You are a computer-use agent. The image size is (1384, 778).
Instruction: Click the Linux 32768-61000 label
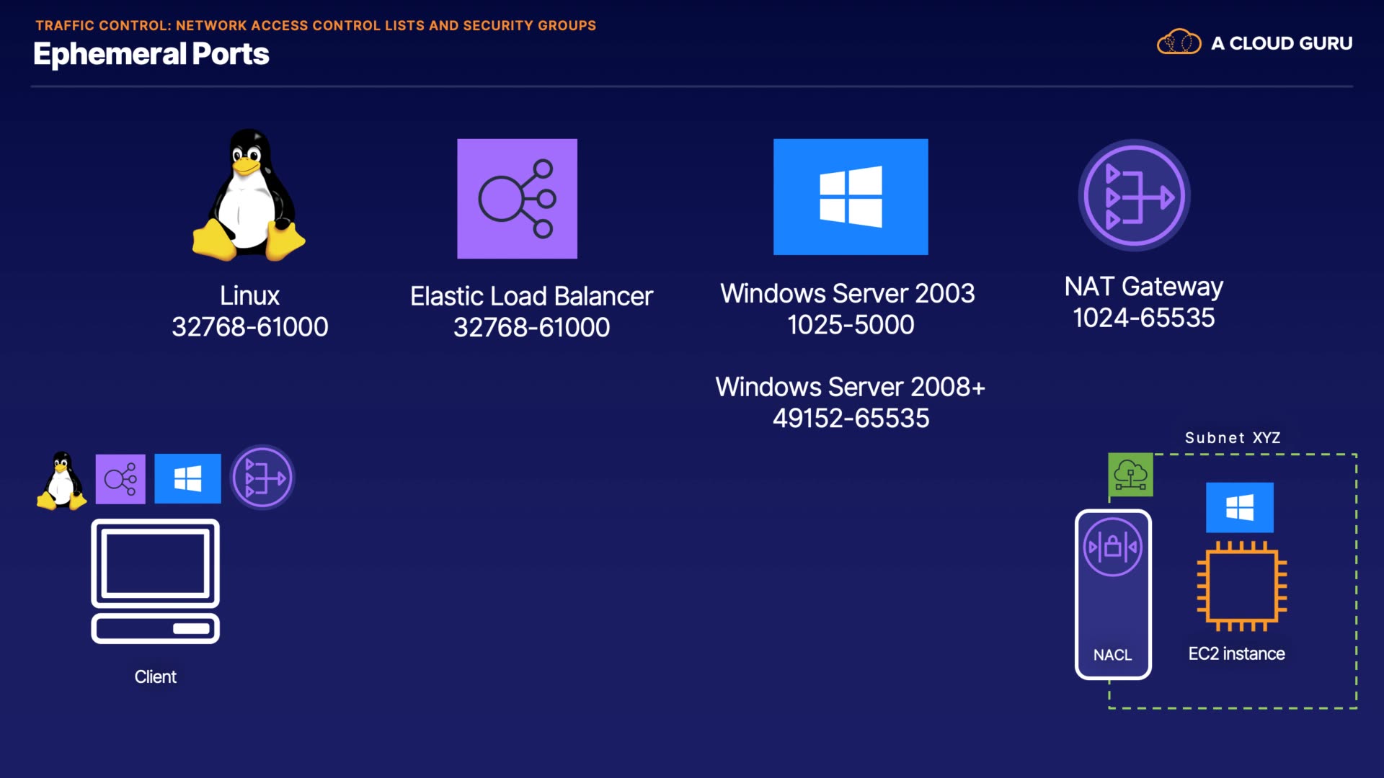[x=249, y=311]
